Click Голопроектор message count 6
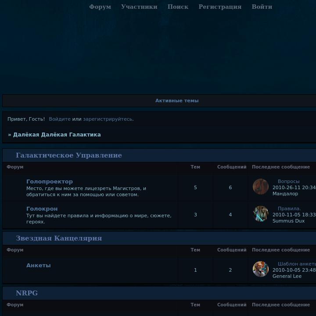316x316 pixels. coord(230,188)
